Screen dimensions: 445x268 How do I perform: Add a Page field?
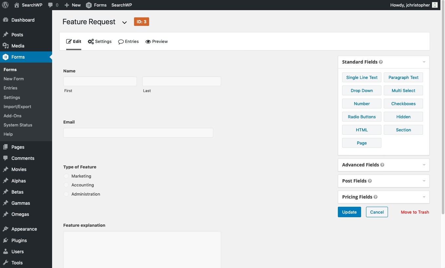click(x=362, y=143)
